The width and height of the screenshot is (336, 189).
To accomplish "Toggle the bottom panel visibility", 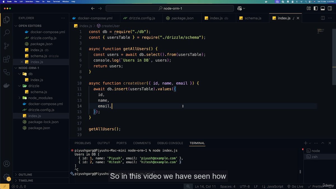I will (x=323, y=8).
